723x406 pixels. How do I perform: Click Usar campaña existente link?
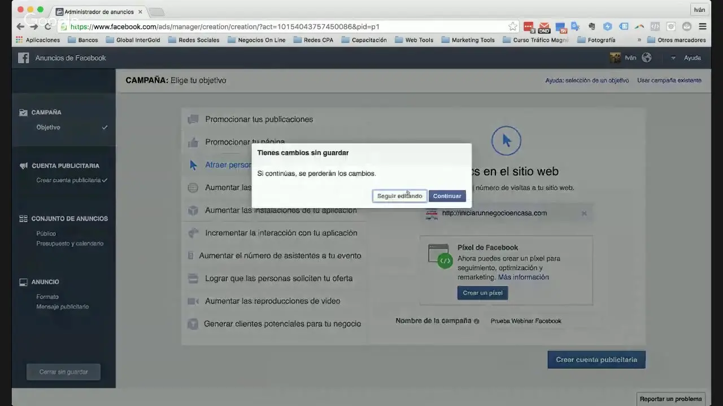[x=669, y=81]
